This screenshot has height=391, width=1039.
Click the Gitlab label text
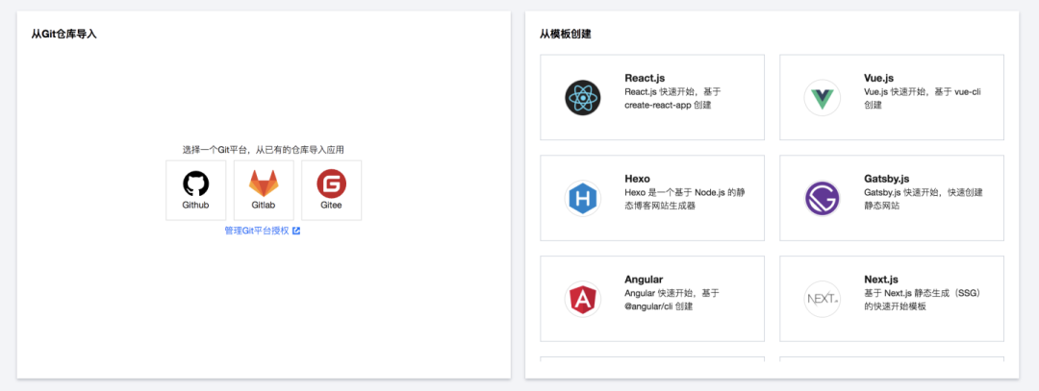[264, 205]
